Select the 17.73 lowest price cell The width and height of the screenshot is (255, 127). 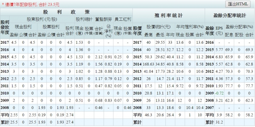(x=160, y=71)
